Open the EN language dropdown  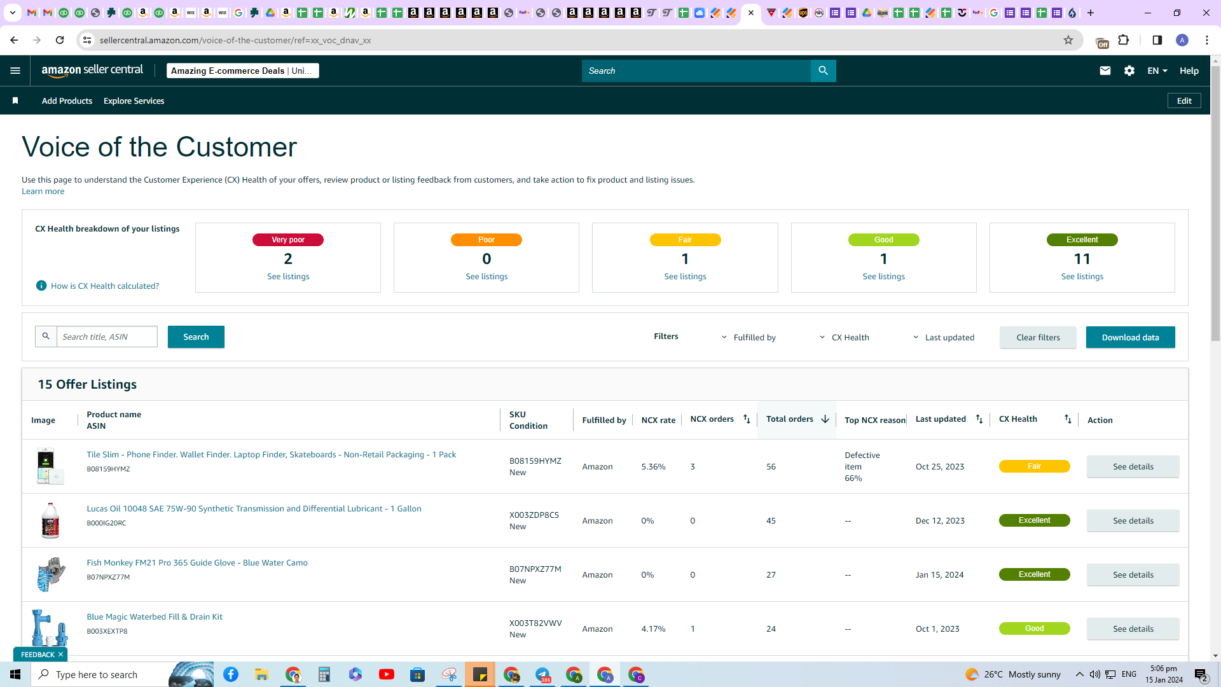pos(1157,71)
